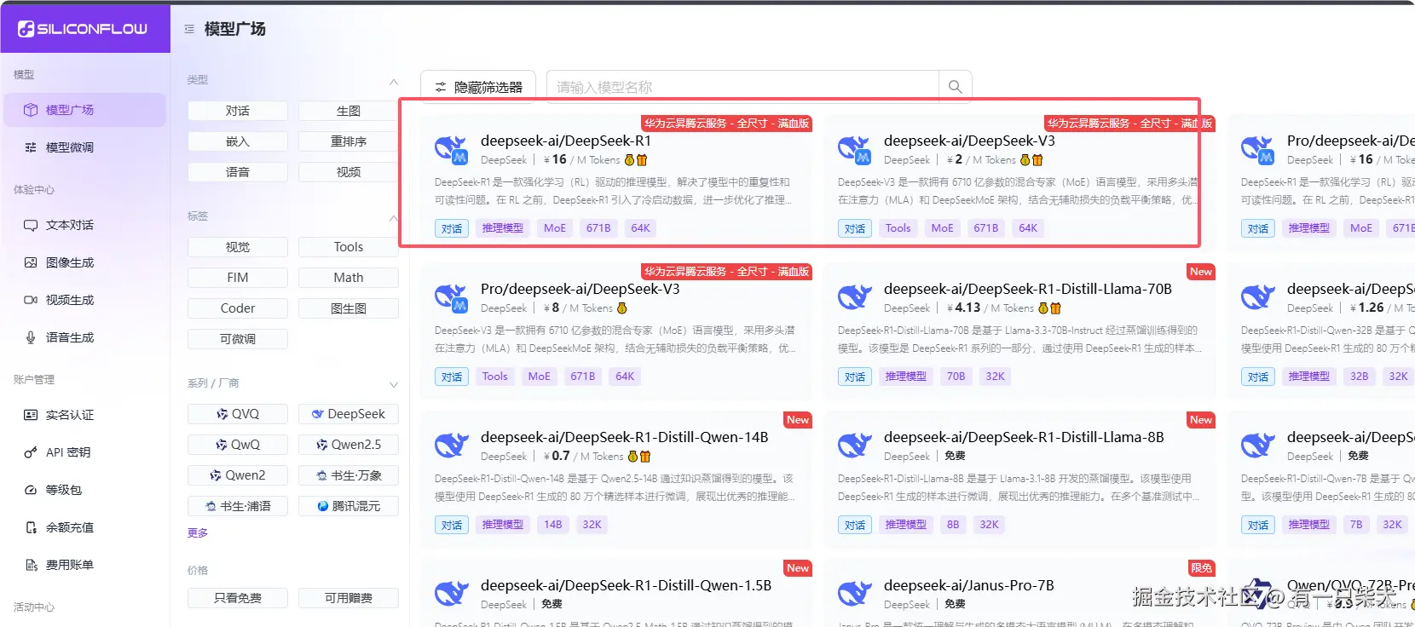Click the whale logo on Pro/deepseek-ai/DeepSeek-V3 card

(451, 297)
